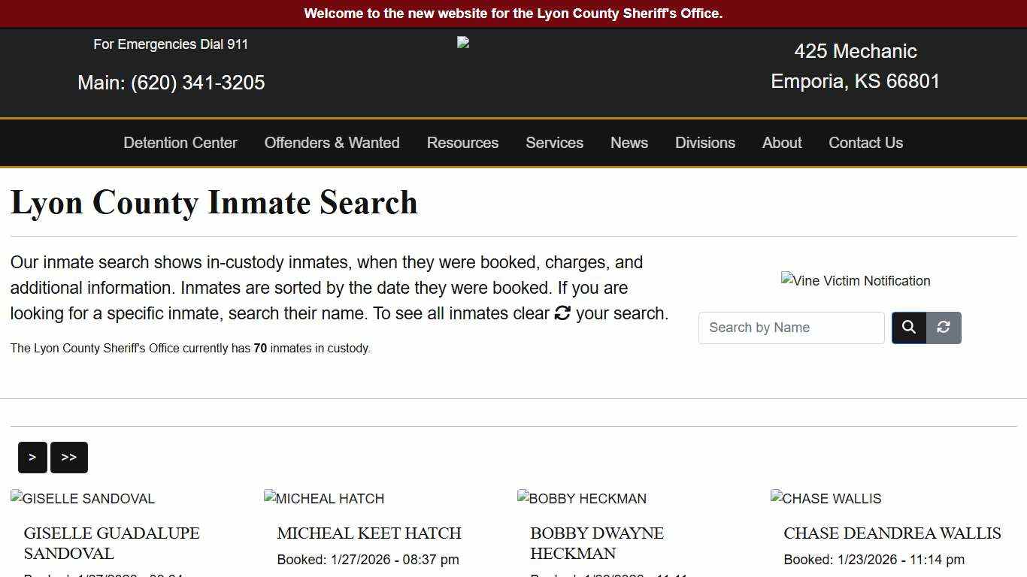This screenshot has height=577, width=1027.
Task: Open CHASE WALLIS's inmate photo
Action: tap(826, 498)
